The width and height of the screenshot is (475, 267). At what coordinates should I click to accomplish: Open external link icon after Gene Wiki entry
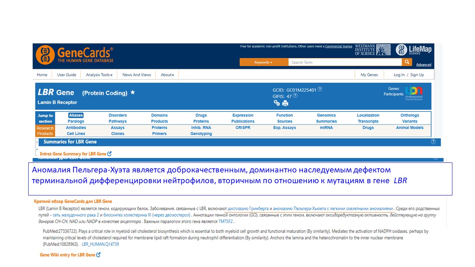(x=98, y=255)
